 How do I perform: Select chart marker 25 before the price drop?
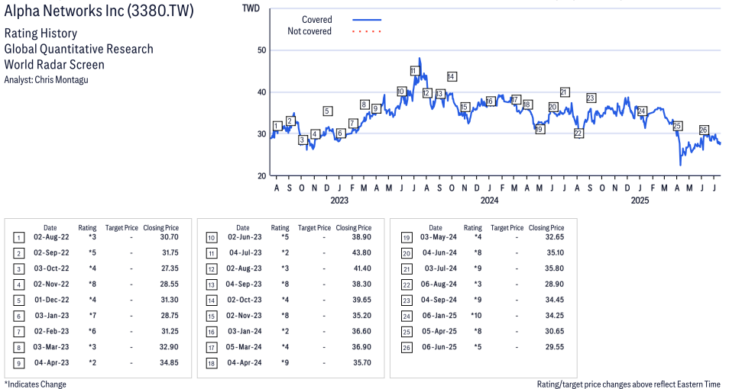point(677,126)
